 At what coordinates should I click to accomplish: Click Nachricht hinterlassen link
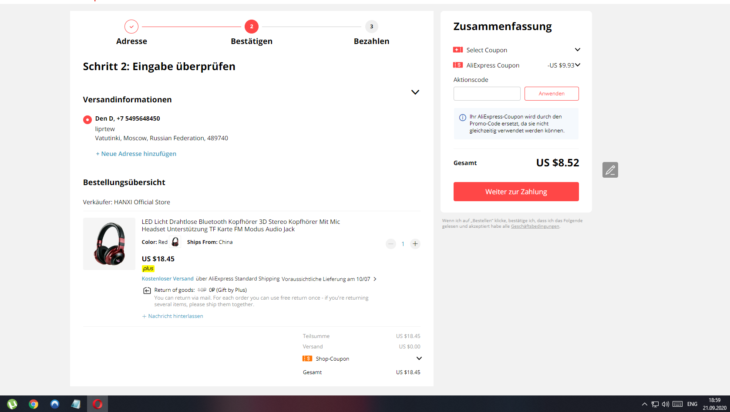[x=172, y=316]
